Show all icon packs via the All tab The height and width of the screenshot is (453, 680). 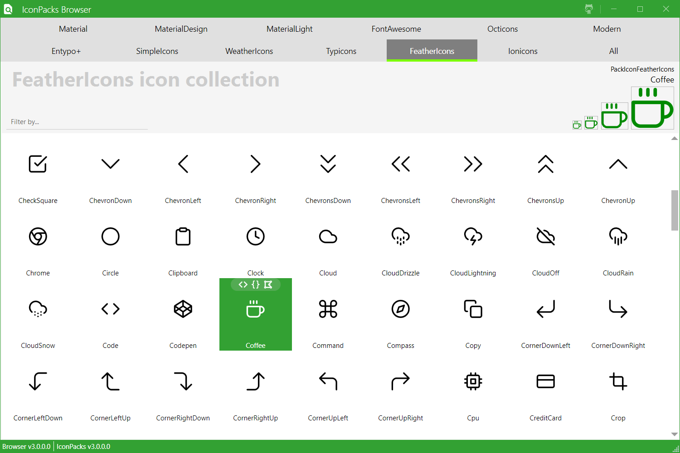coord(613,51)
